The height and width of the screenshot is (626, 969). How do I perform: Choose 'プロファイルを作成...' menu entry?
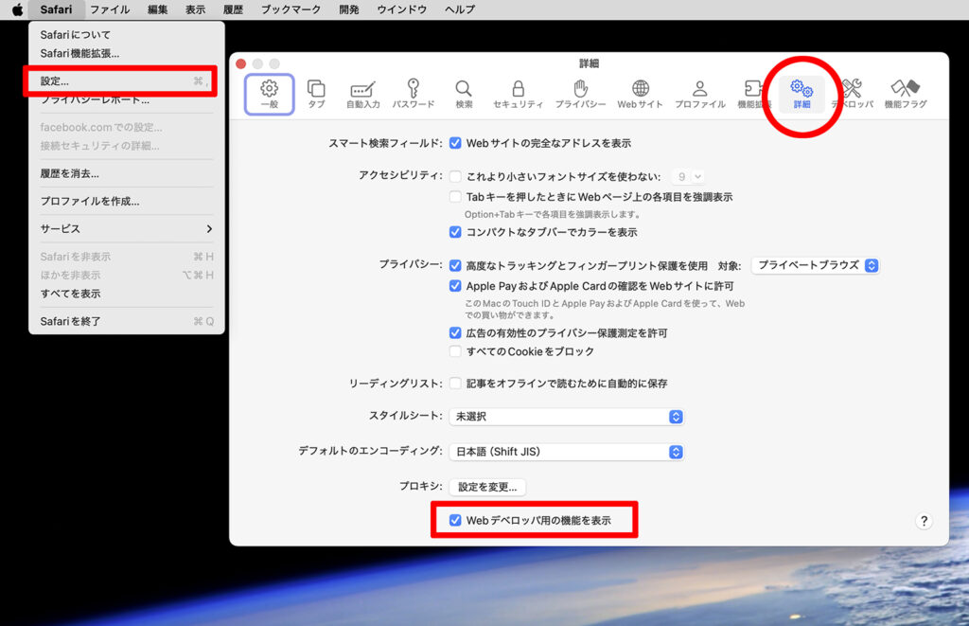(126, 201)
